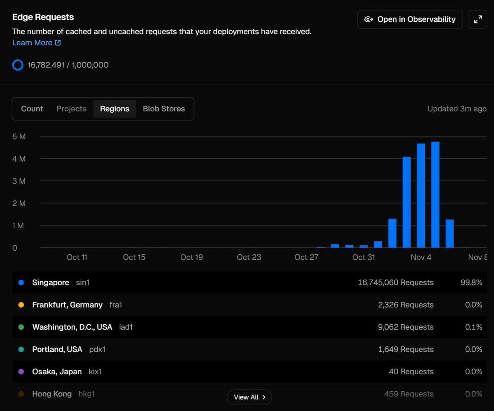Viewport: 494px width, 411px height.
Task: Click the Portland, USA region name
Action: pyautogui.click(x=57, y=350)
